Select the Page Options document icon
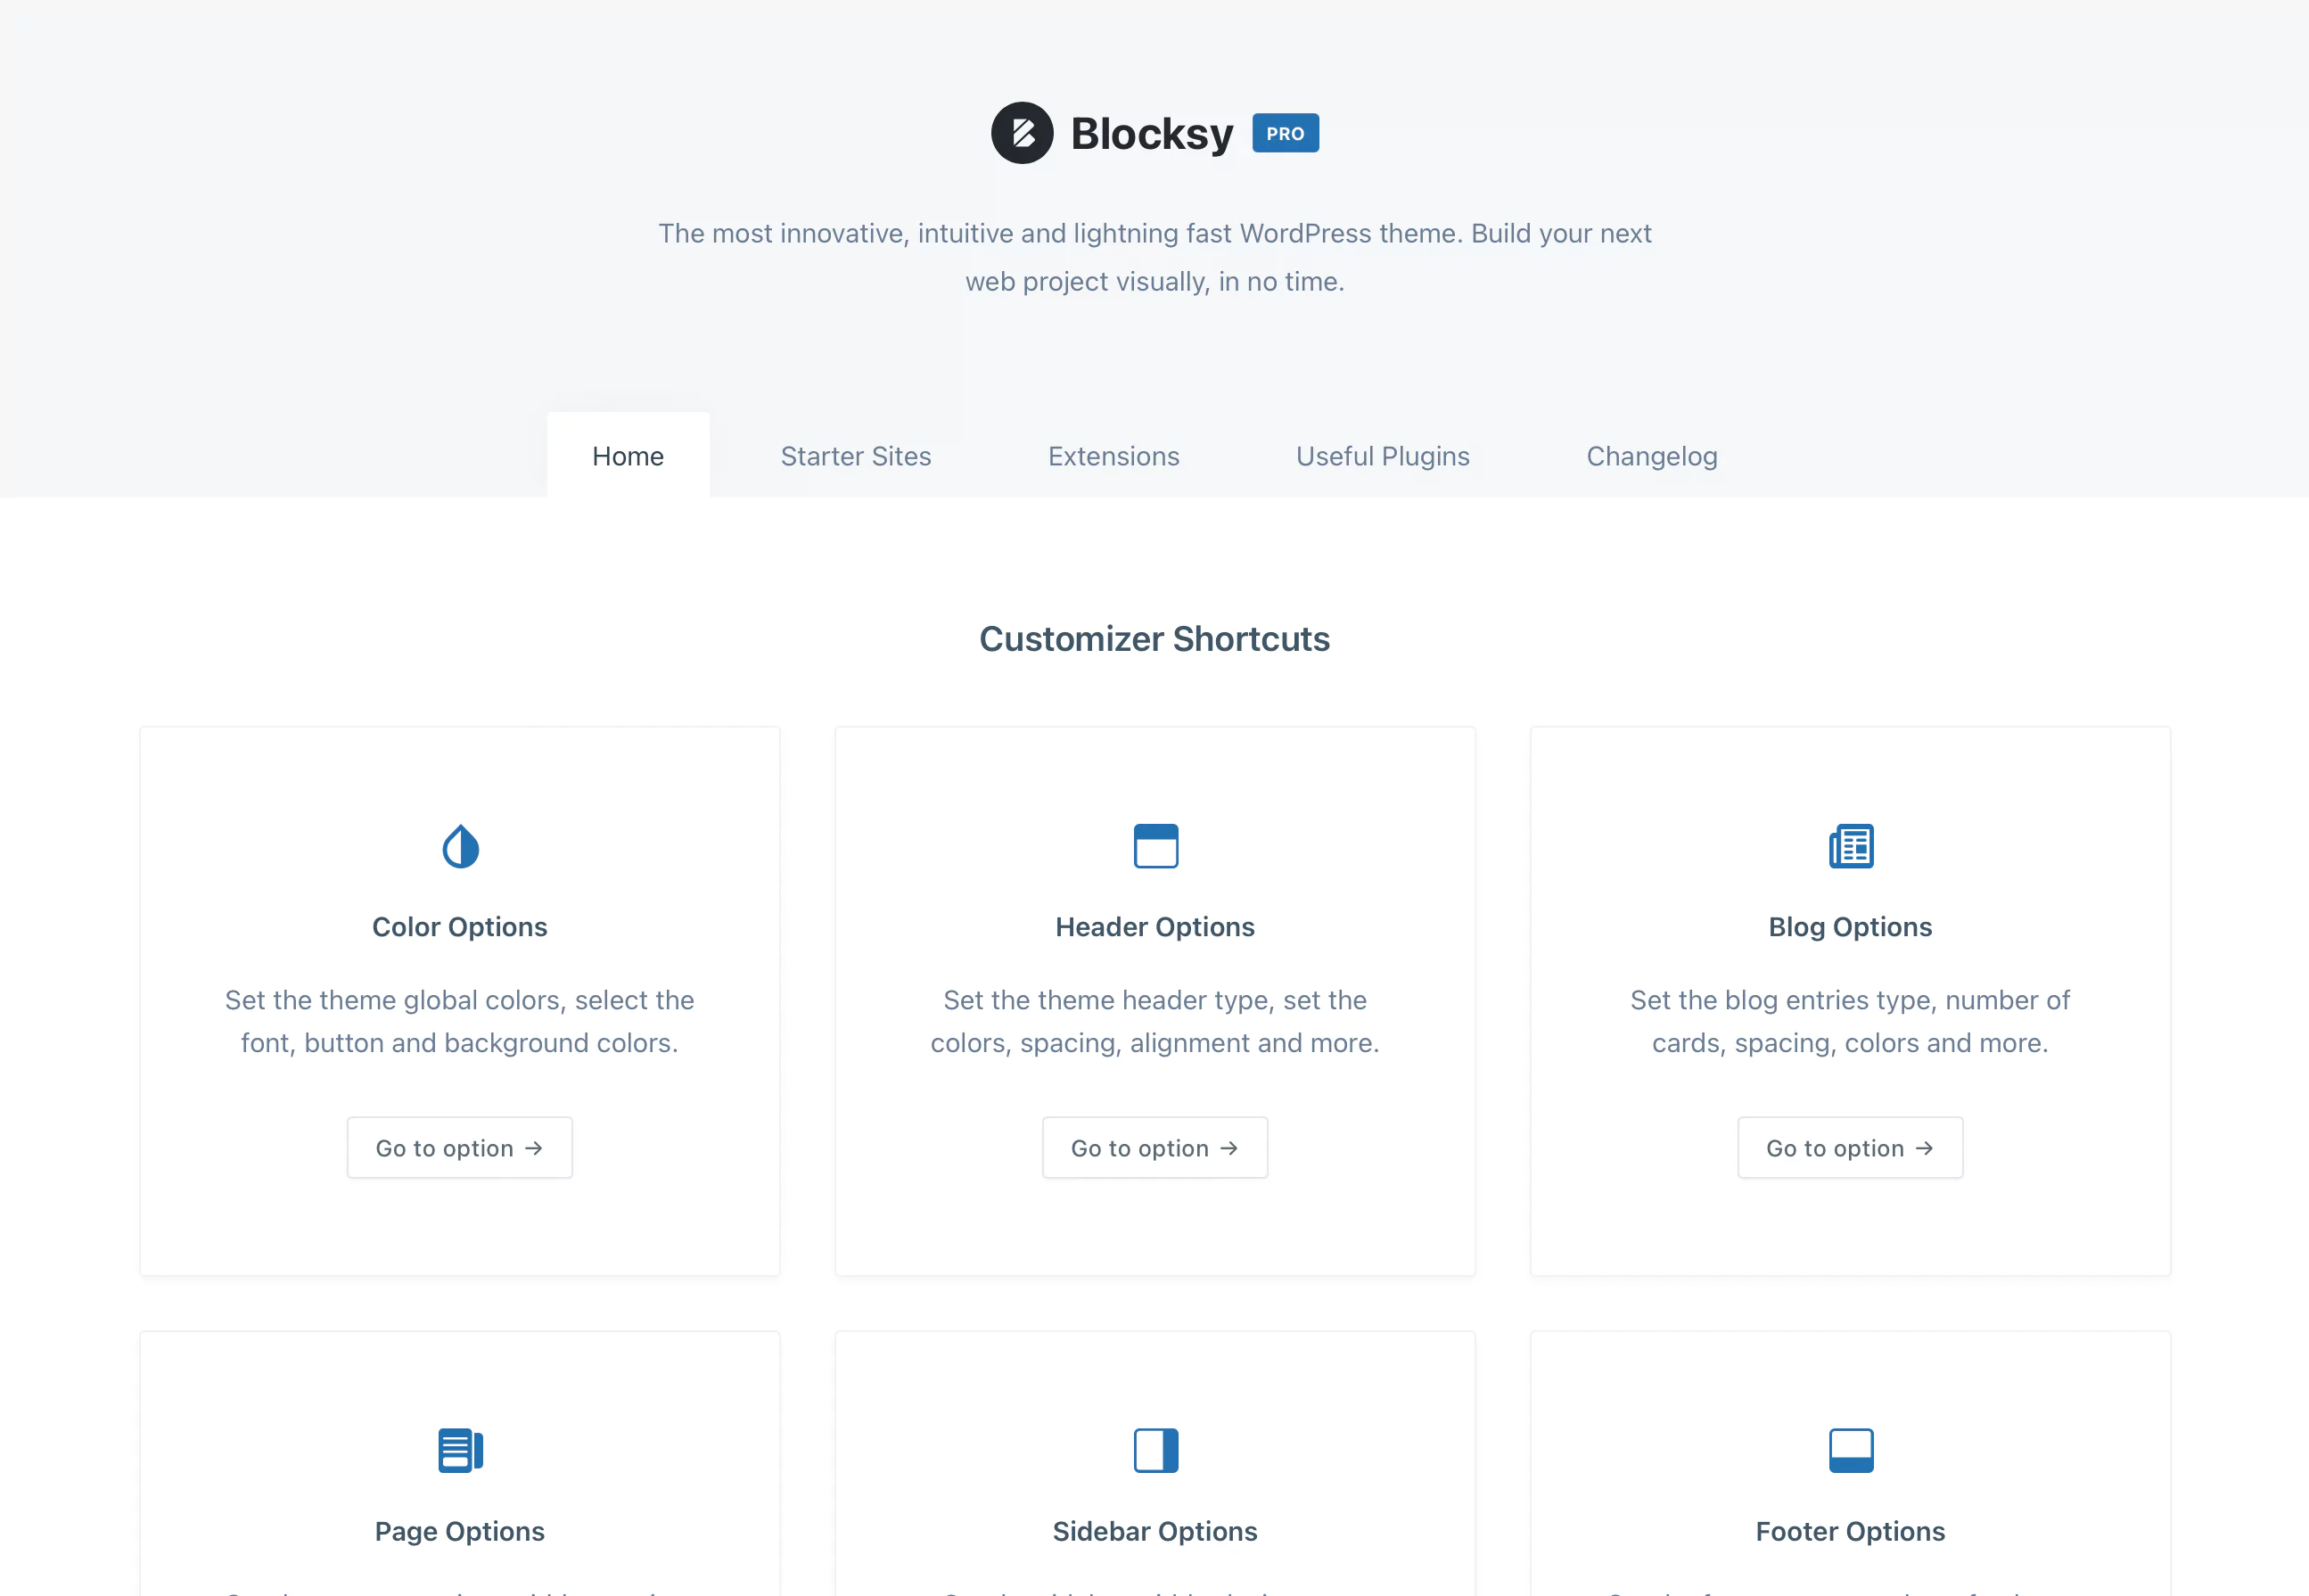The image size is (2309, 1596). coord(459,1451)
